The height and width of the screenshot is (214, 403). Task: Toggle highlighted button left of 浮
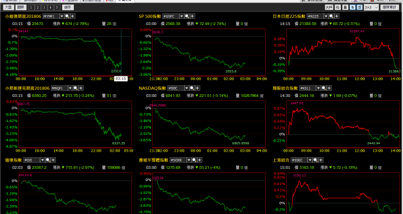(x=353, y=7)
